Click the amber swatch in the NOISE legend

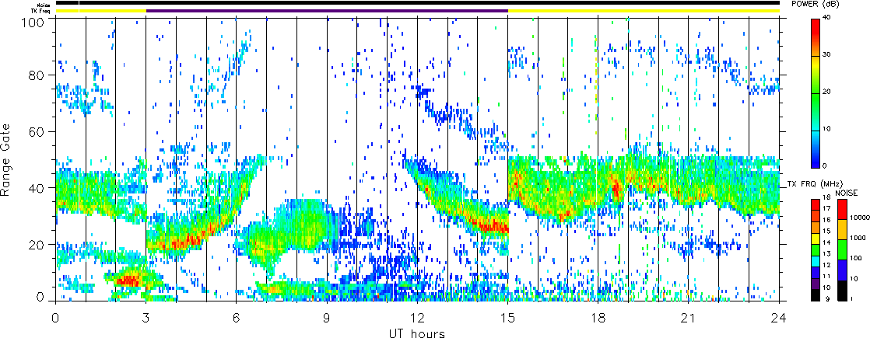[842, 229]
